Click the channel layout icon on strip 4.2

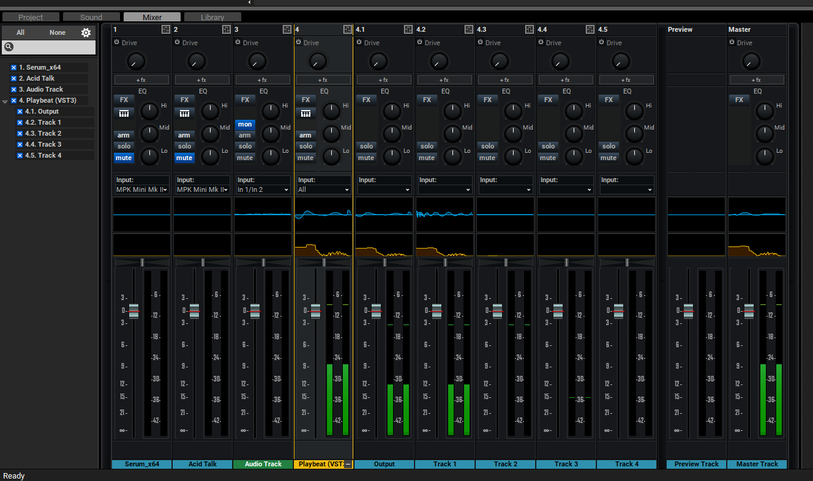pos(469,29)
